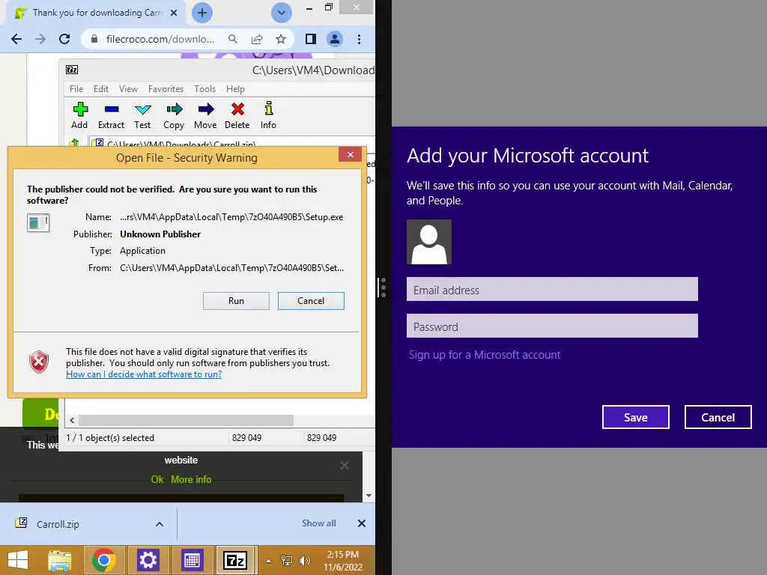Viewport: 767px width, 575px height.
Task: Click the Extract icon in 7-Zip
Action: (x=112, y=109)
